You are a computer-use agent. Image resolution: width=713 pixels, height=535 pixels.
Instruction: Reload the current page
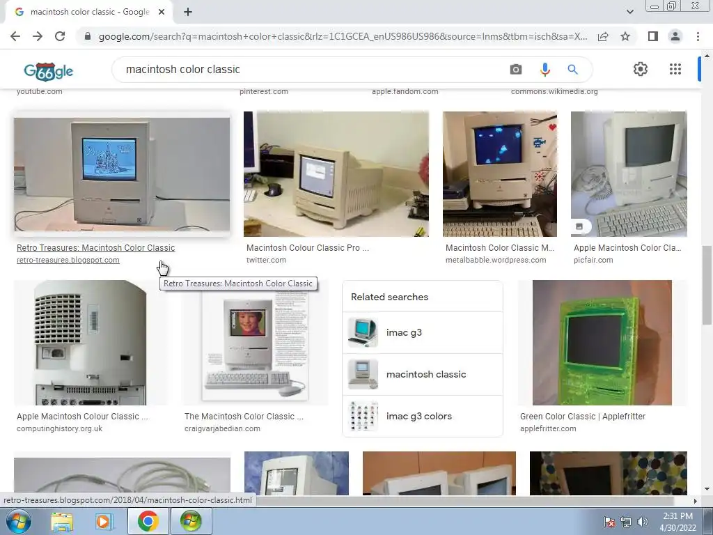(60, 36)
